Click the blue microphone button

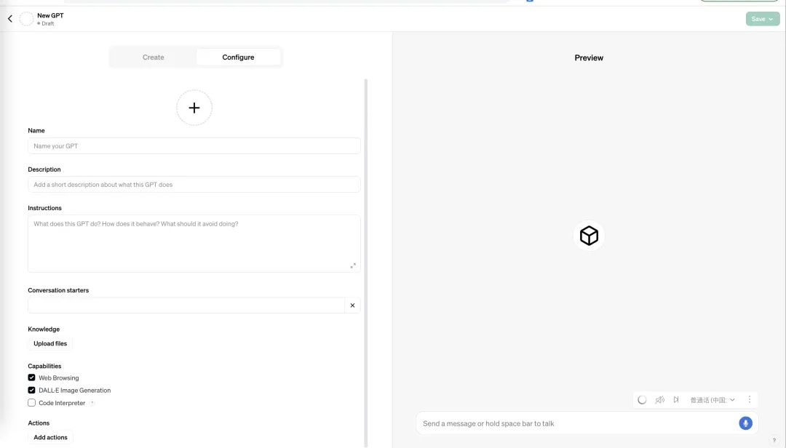tap(745, 423)
